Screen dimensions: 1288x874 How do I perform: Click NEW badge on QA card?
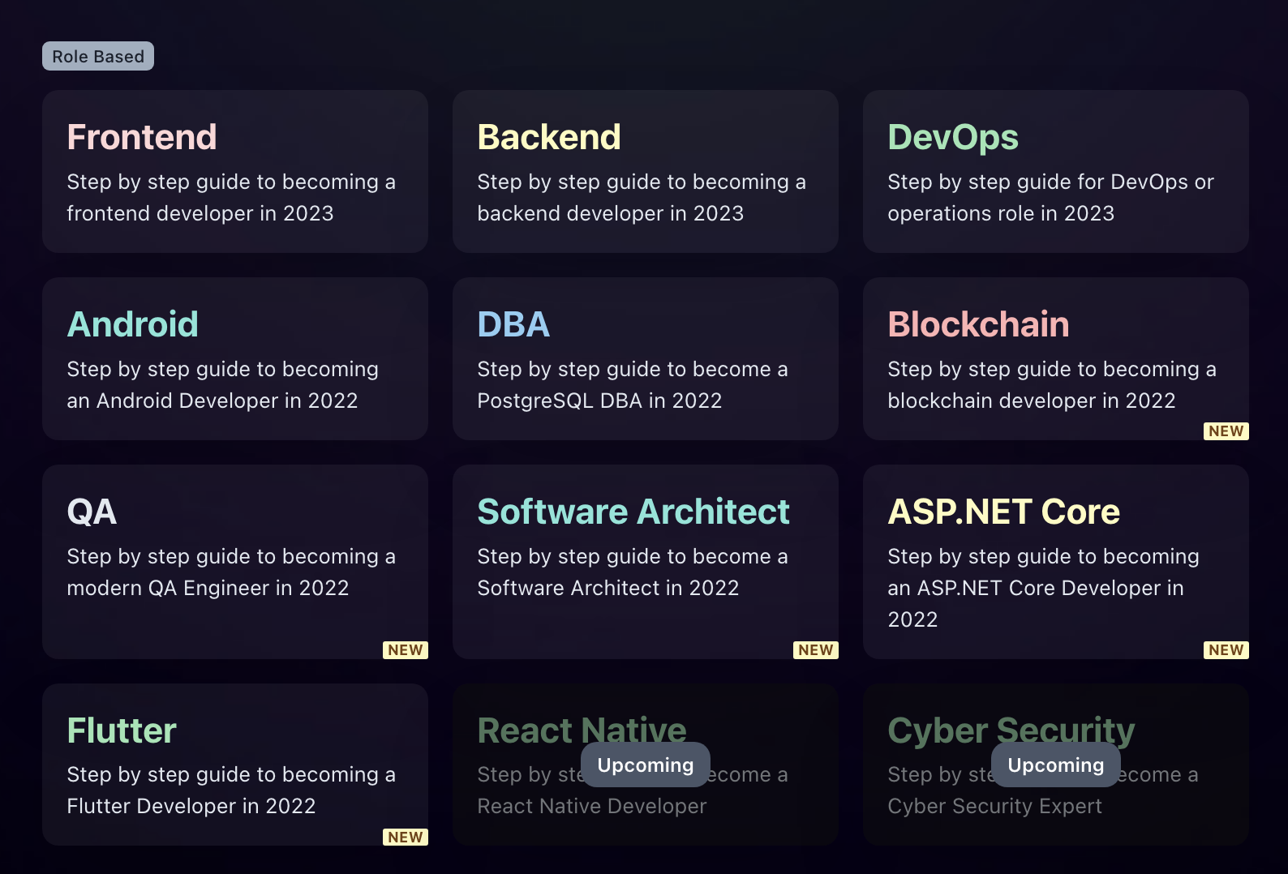coord(406,650)
